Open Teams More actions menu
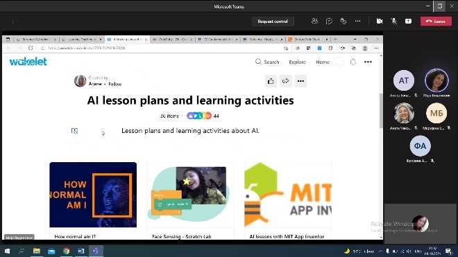 pos(357,21)
